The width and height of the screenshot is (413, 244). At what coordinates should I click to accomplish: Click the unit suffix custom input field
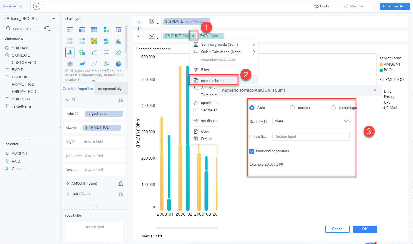[x=311, y=137]
